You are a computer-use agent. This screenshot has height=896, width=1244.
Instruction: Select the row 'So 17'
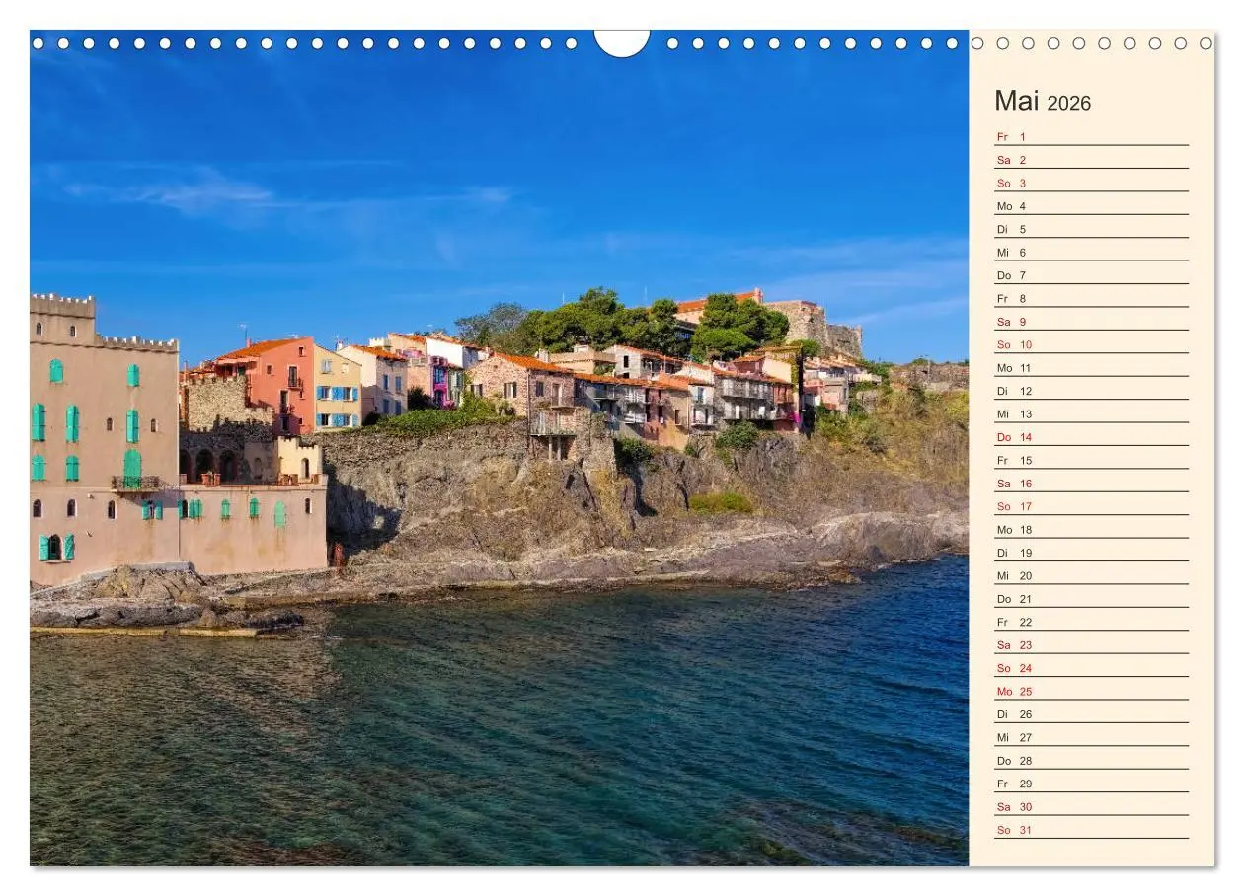click(x=1091, y=506)
